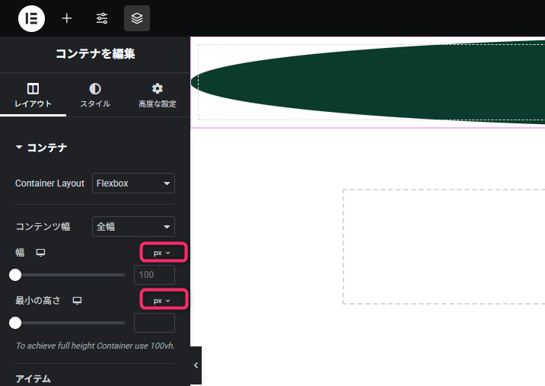Screen dimensions: 545x386
Task: Change the 最小の高さ unit px selector
Action: pos(162,301)
